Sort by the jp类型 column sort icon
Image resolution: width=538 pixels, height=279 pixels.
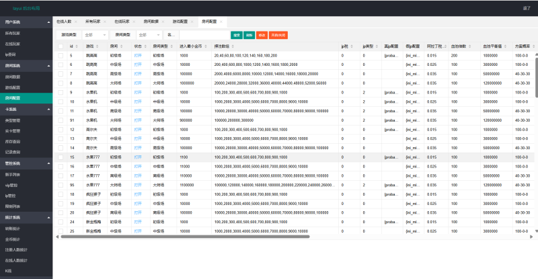tap(377, 46)
